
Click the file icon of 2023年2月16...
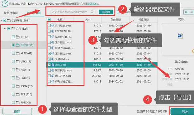pos(53,31)
